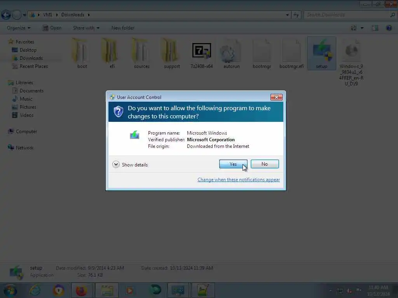Image resolution: width=398 pixels, height=298 pixels.
Task: Click the UAC shield question mark icon
Action: [118, 111]
